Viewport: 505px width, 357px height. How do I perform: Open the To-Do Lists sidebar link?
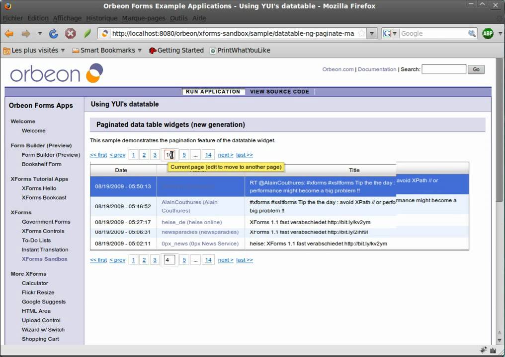[36, 240]
